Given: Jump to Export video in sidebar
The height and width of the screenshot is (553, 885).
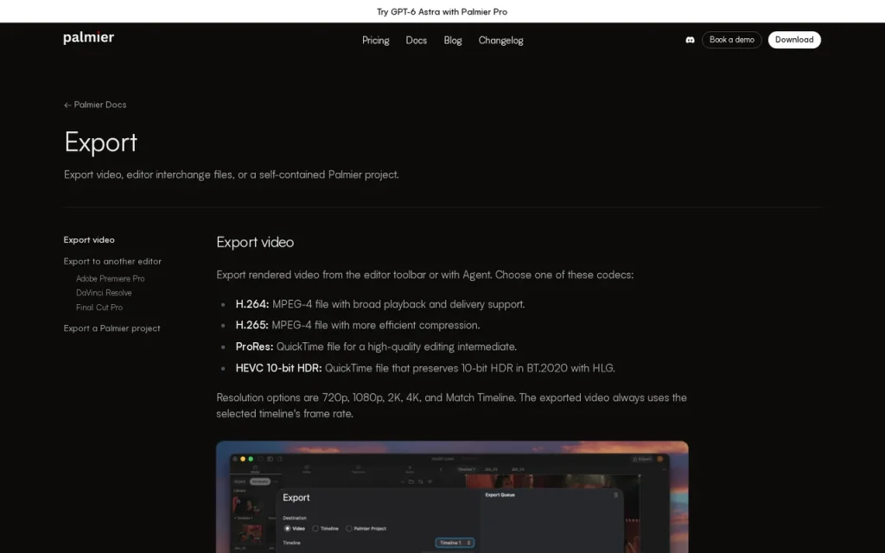Looking at the screenshot, I should point(89,240).
